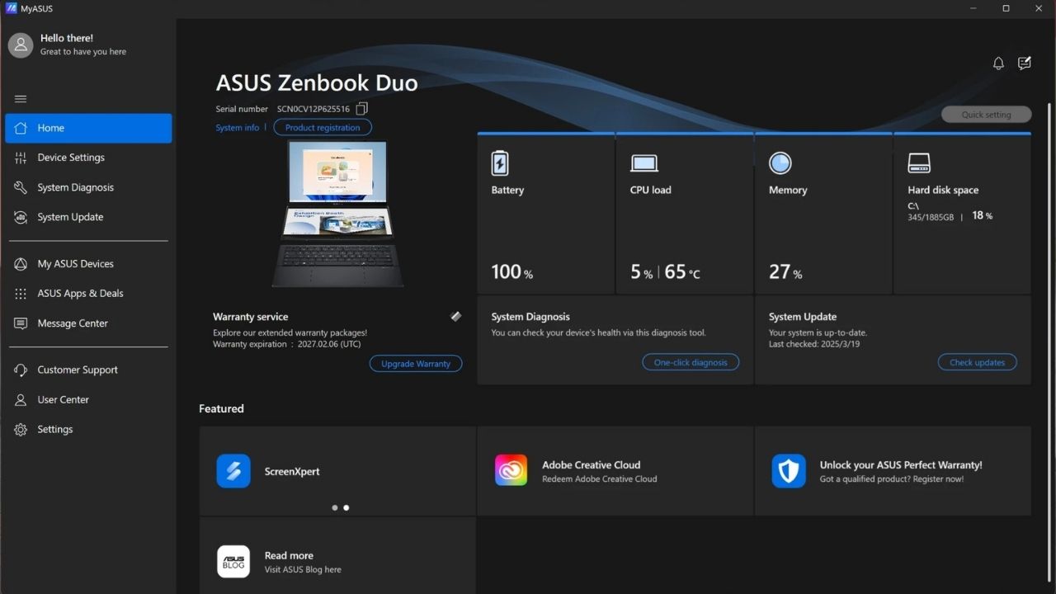Open Customer Support from the sidebar
This screenshot has width=1056, height=594.
[x=77, y=370]
